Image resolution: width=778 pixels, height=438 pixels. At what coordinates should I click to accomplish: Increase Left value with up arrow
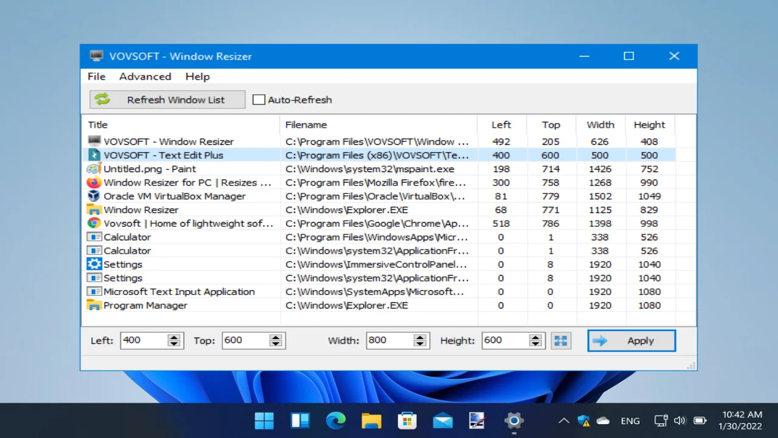174,337
